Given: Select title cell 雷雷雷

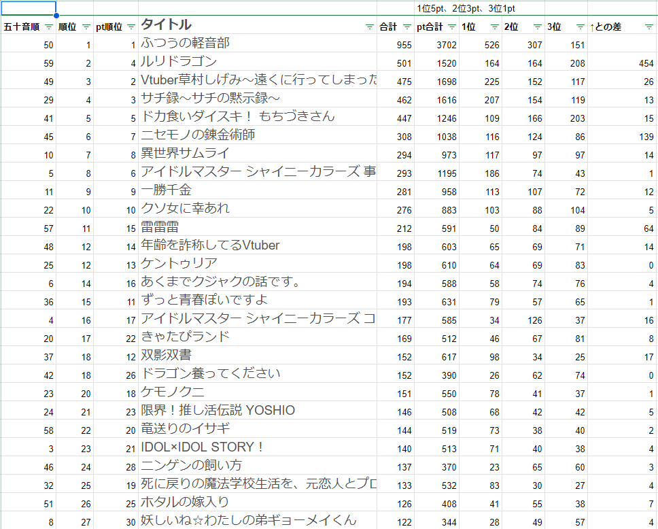Looking at the screenshot, I should pyautogui.click(x=257, y=226).
